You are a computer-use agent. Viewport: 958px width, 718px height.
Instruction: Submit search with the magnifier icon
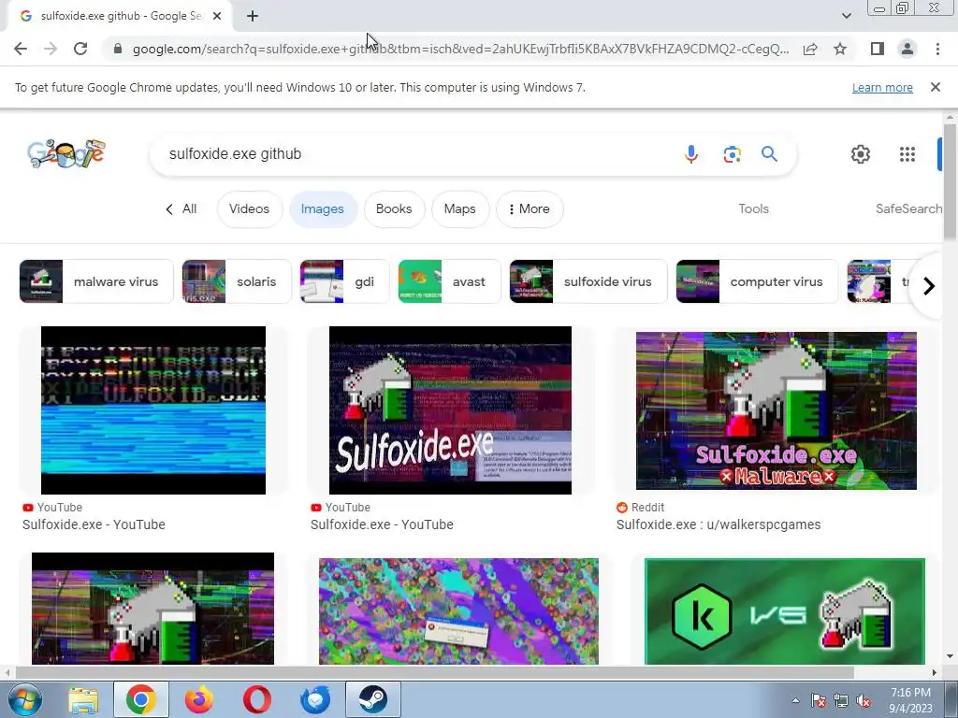[x=769, y=154]
